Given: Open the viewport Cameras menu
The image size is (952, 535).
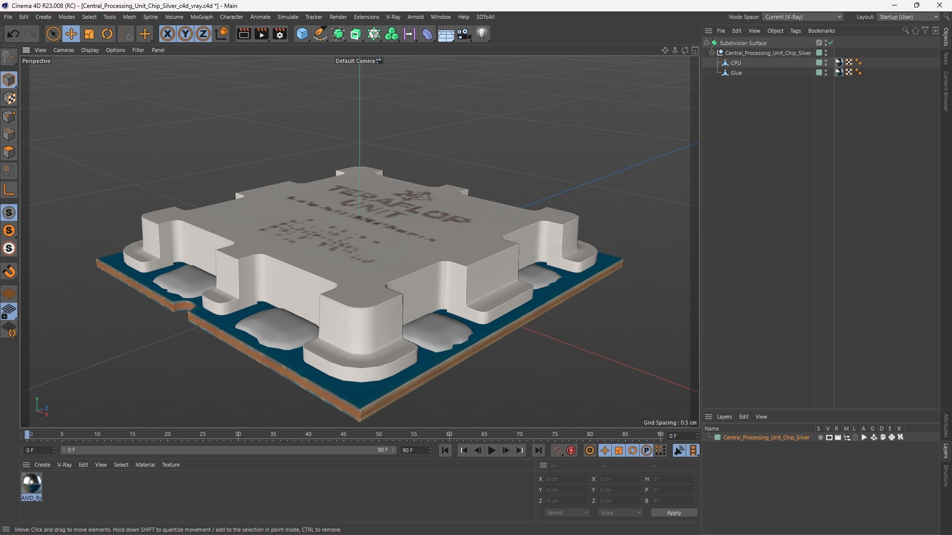Looking at the screenshot, I should (x=63, y=50).
